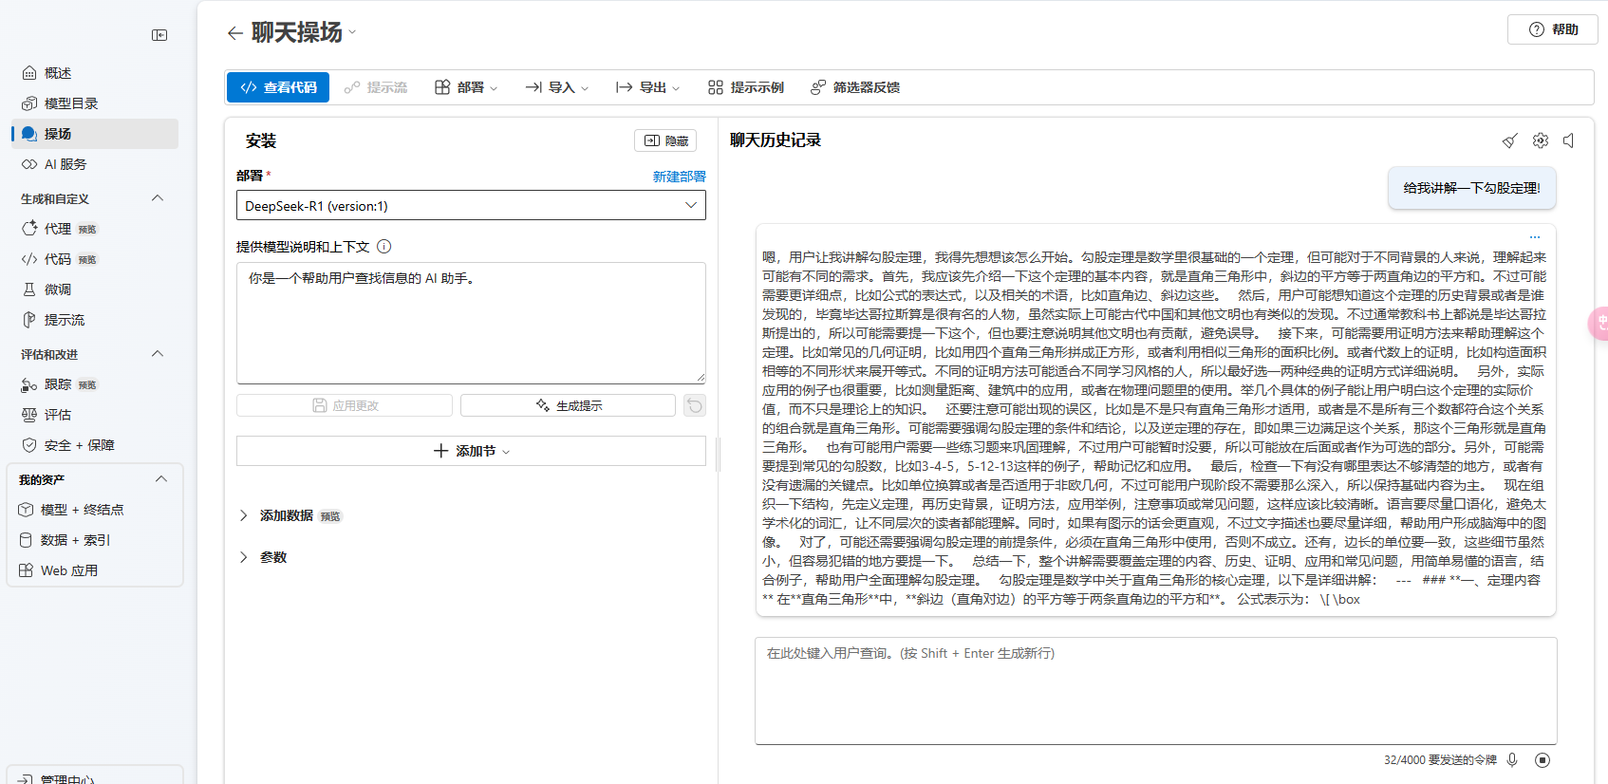Expand the 参数 section
The height and width of the screenshot is (784, 1608).
point(244,557)
